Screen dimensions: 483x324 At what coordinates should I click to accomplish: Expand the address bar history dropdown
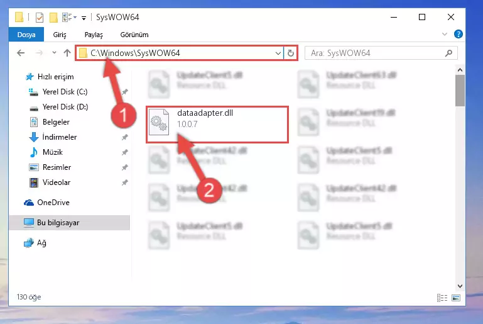click(278, 53)
